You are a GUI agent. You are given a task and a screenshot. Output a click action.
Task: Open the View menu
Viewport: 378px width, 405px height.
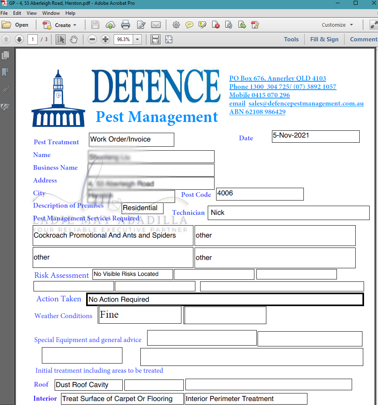31,13
